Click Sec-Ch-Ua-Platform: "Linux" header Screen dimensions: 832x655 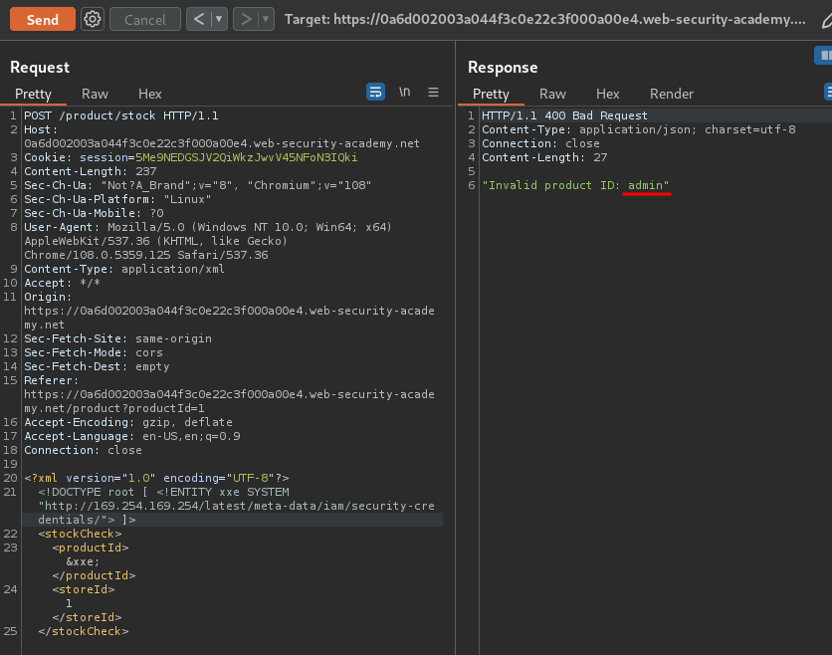(117, 199)
